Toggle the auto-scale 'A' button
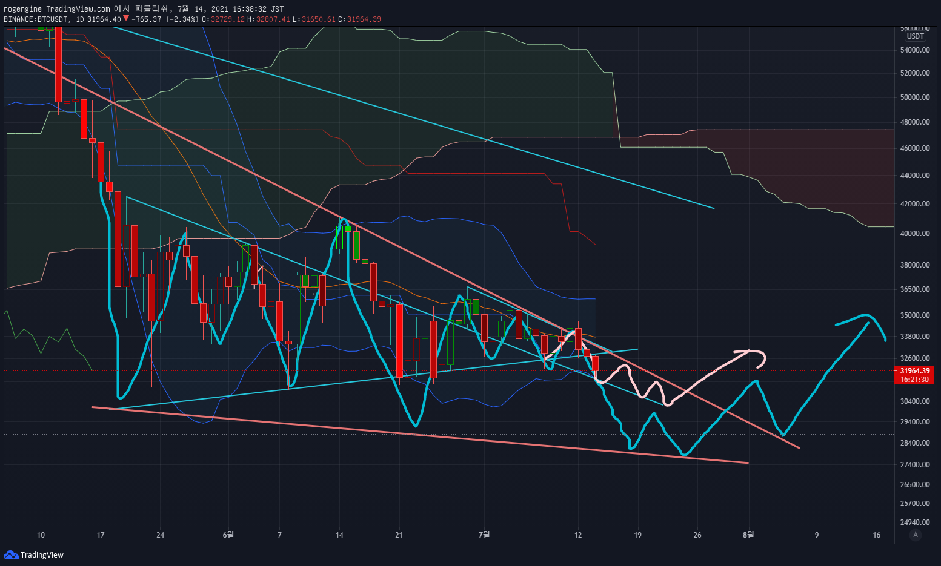 pyautogui.click(x=916, y=535)
